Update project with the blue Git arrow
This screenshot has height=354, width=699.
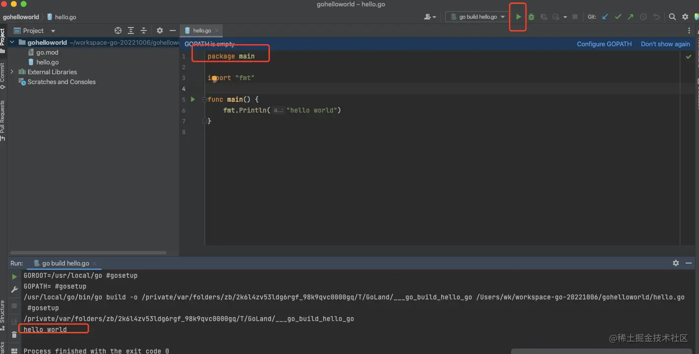pos(605,17)
